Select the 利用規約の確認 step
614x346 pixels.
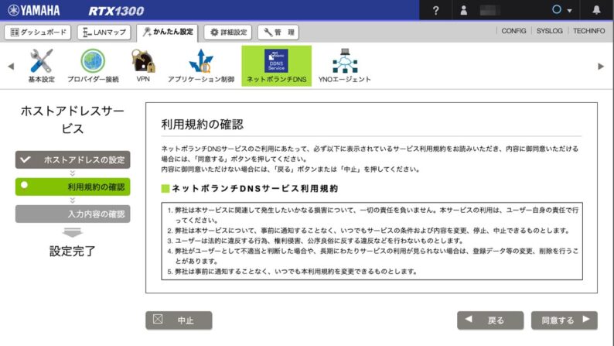73,187
